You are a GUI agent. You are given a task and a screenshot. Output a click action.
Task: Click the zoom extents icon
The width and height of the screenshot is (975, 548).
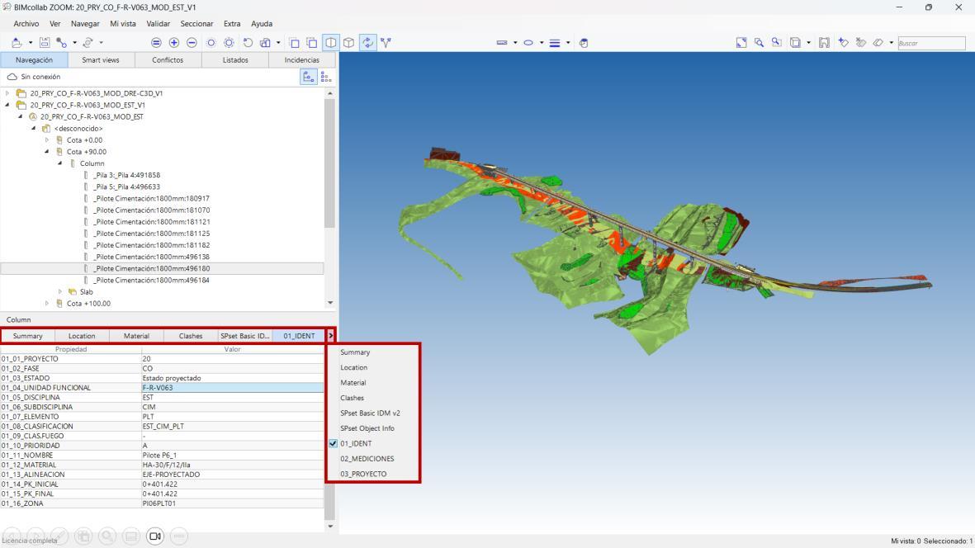(x=741, y=43)
